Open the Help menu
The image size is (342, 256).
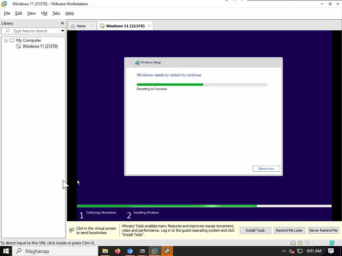coord(69,13)
